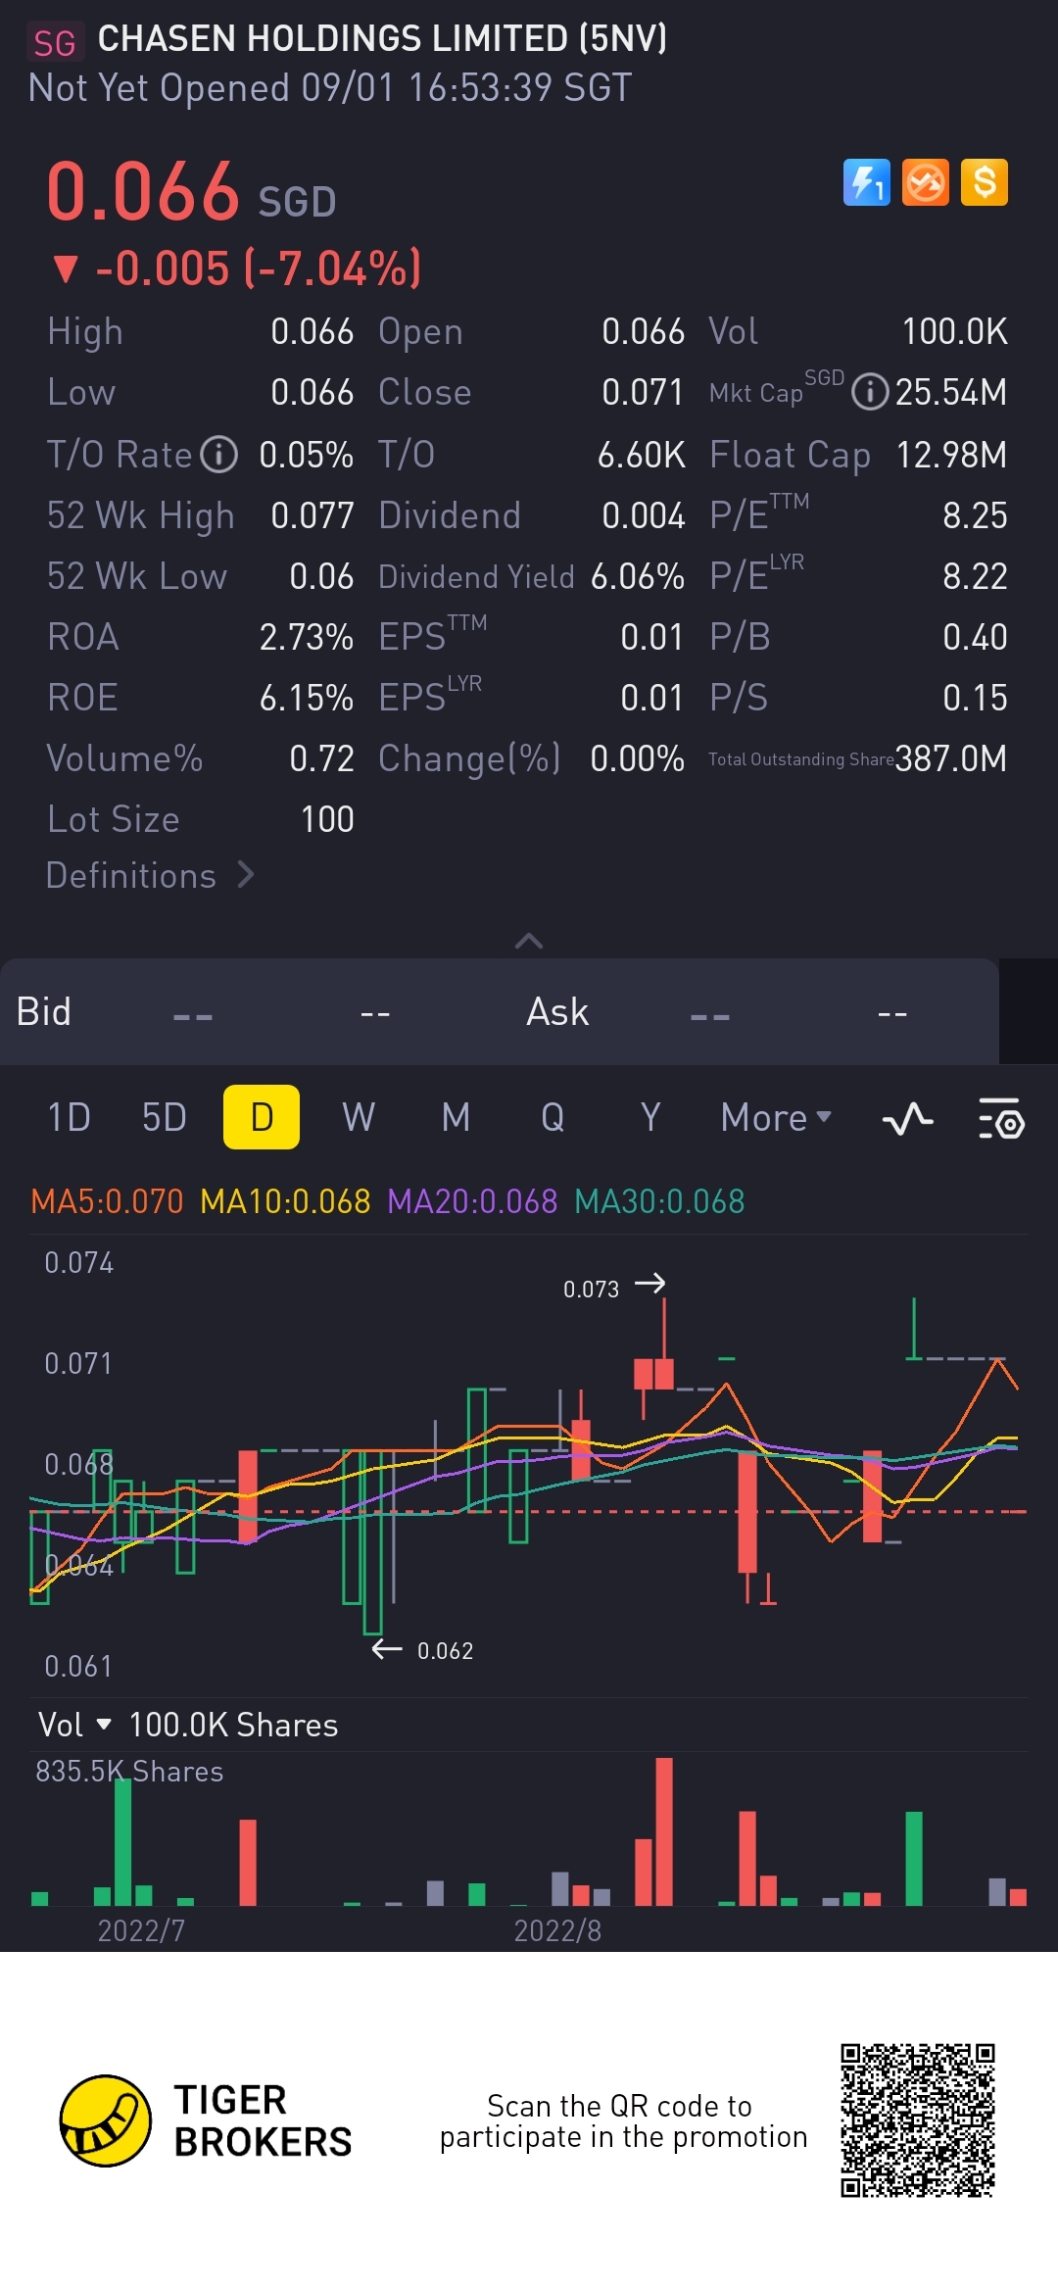Tap the Tiger Brokers logo
Image resolution: width=1058 pixels, height=2290 pixels.
point(106,2120)
